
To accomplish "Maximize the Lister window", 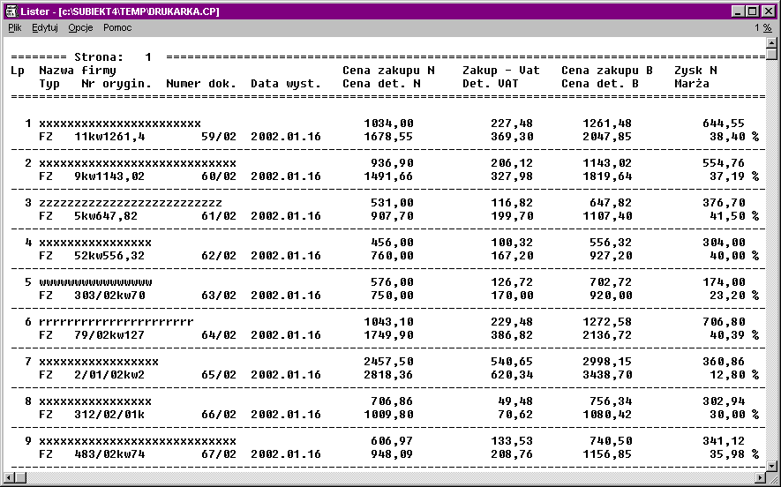I will pyautogui.click(x=752, y=11).
